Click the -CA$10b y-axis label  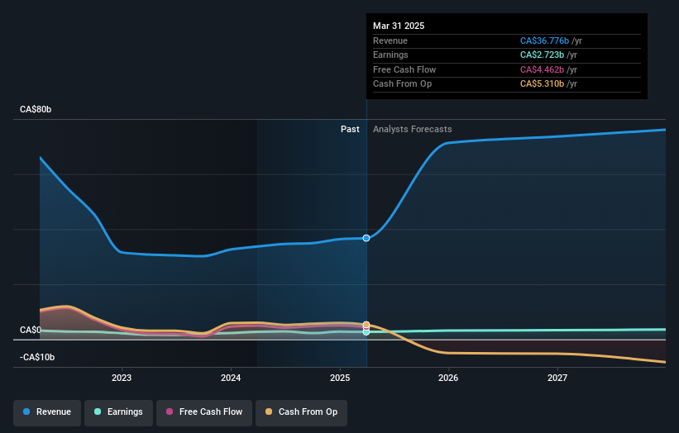click(x=37, y=357)
